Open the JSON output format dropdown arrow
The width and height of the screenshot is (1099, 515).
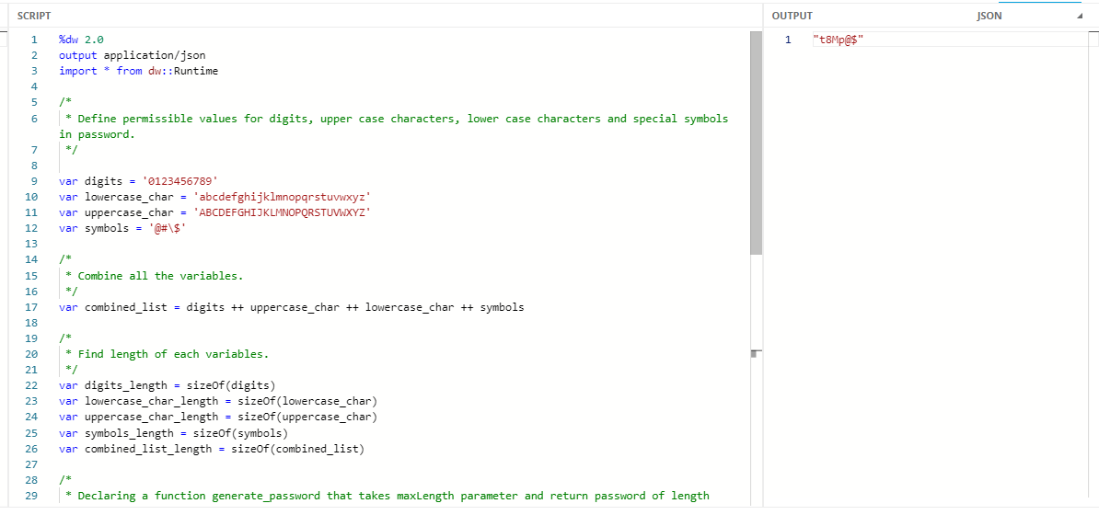tap(1079, 17)
